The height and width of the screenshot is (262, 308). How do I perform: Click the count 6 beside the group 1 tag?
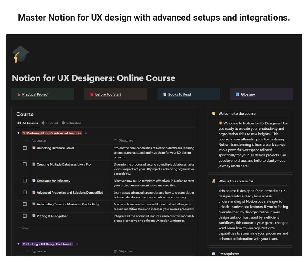coord(86,133)
